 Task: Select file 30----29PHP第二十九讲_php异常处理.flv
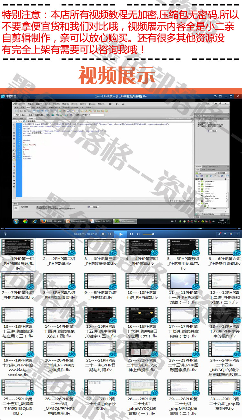tap(225, 395)
